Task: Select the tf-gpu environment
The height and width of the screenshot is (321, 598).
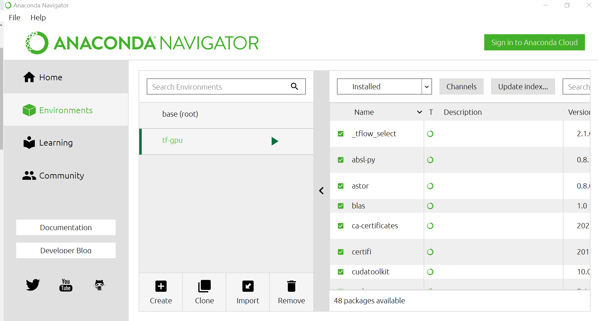Action: coord(226,142)
